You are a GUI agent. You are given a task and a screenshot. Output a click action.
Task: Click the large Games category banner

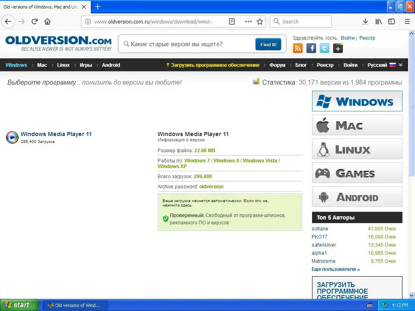[357, 173]
